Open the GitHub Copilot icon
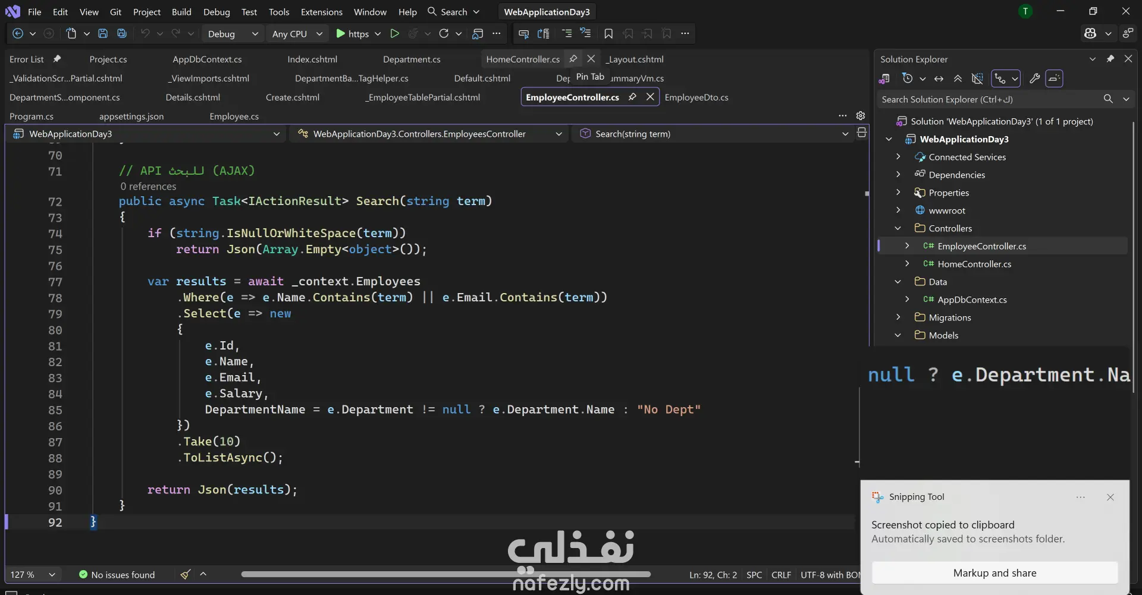This screenshot has width=1142, height=595. click(x=1090, y=34)
